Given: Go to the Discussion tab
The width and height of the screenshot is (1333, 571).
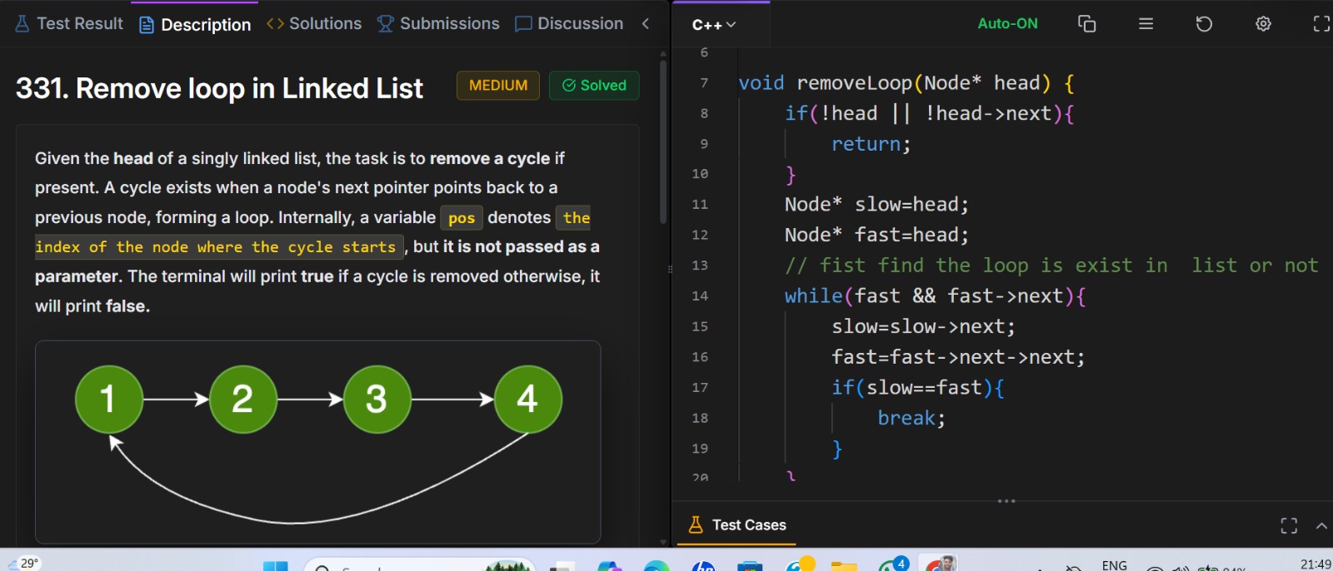Looking at the screenshot, I should pyautogui.click(x=569, y=24).
